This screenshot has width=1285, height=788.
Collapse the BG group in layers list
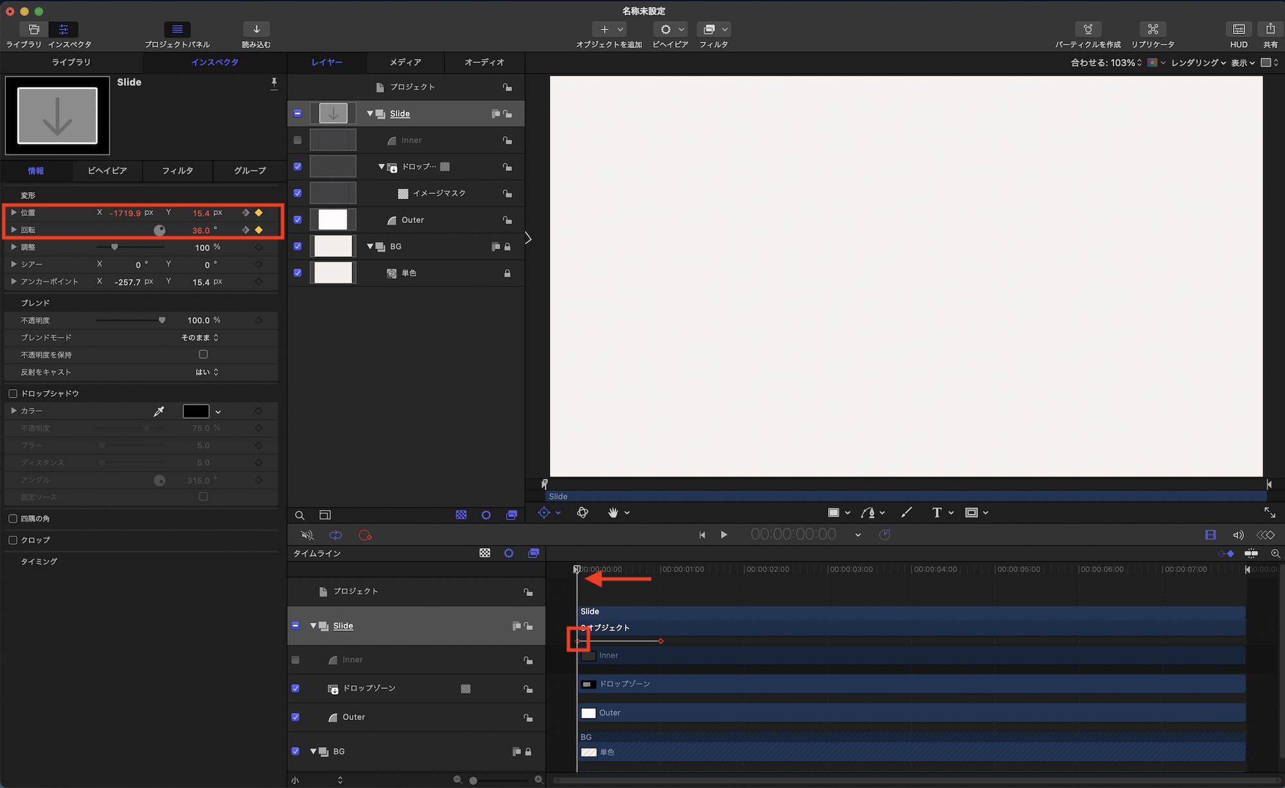tap(370, 247)
